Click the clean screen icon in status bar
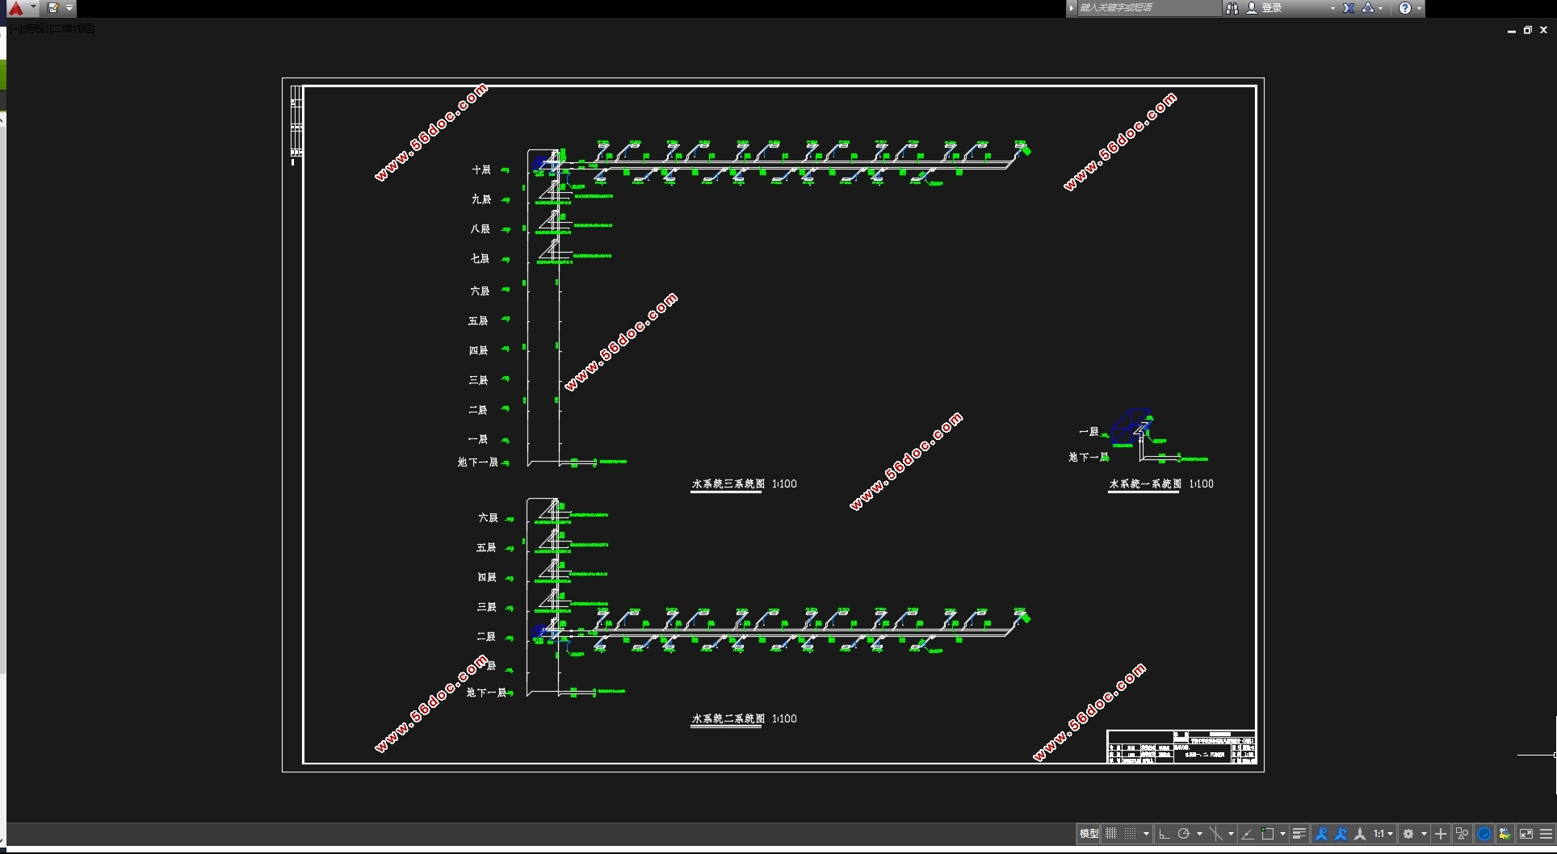The width and height of the screenshot is (1557, 854). (x=1526, y=834)
